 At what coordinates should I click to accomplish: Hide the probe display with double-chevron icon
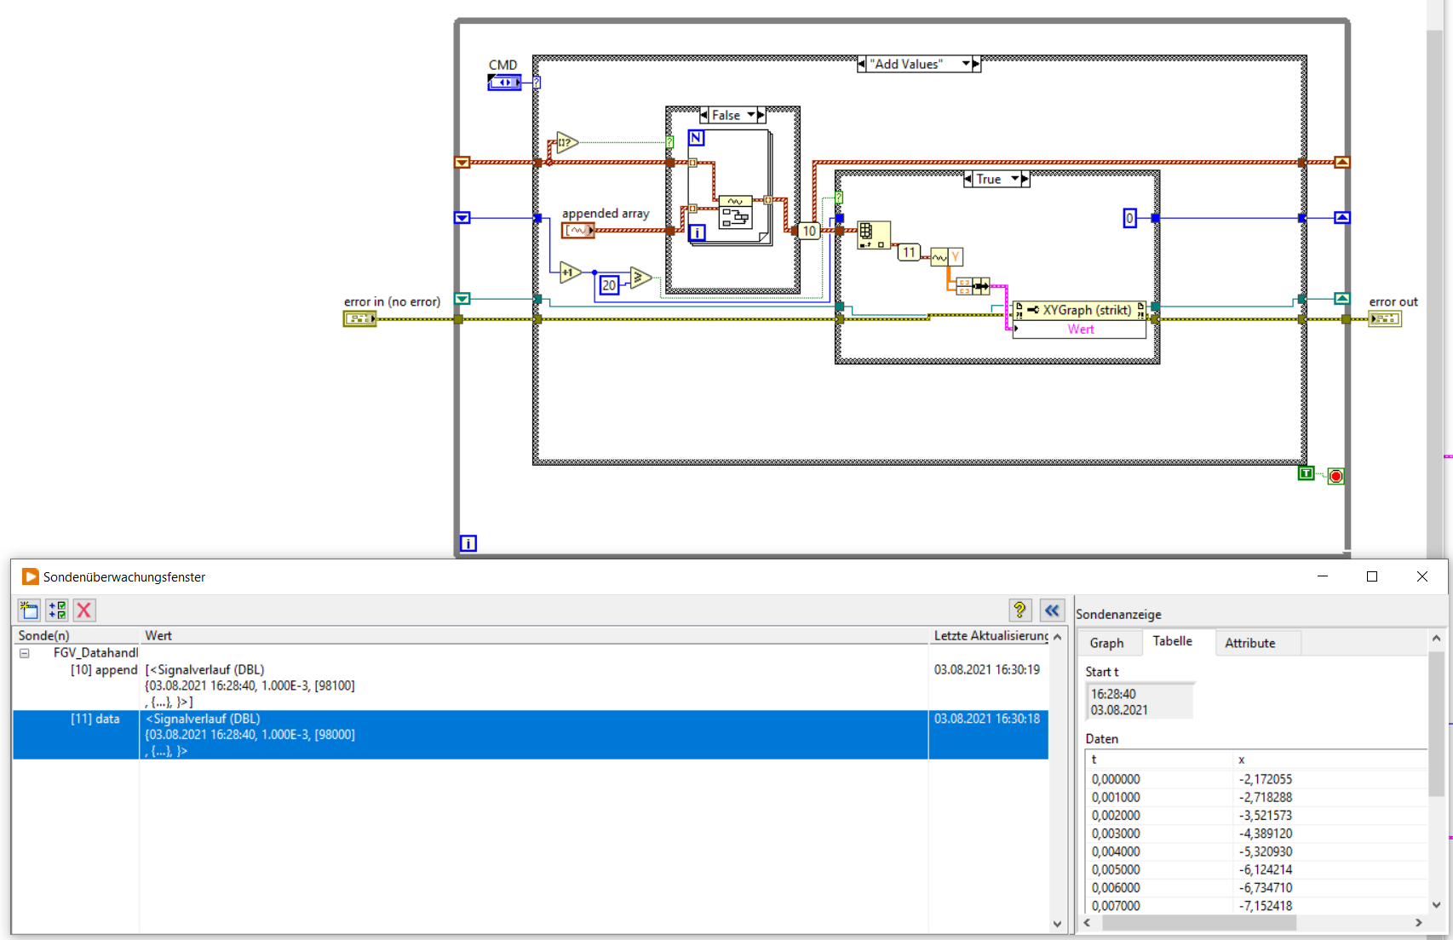click(x=1052, y=610)
